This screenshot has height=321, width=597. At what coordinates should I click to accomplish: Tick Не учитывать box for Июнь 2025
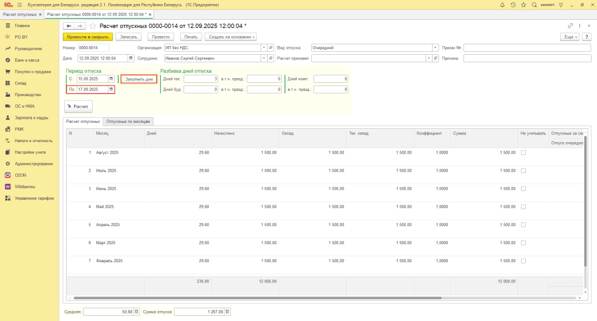coord(523,189)
